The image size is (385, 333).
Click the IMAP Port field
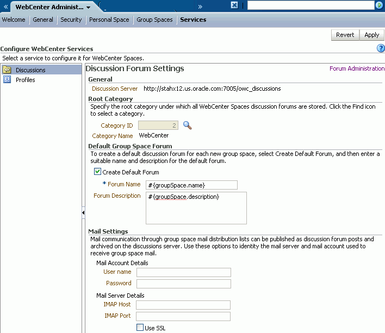tap(183, 316)
